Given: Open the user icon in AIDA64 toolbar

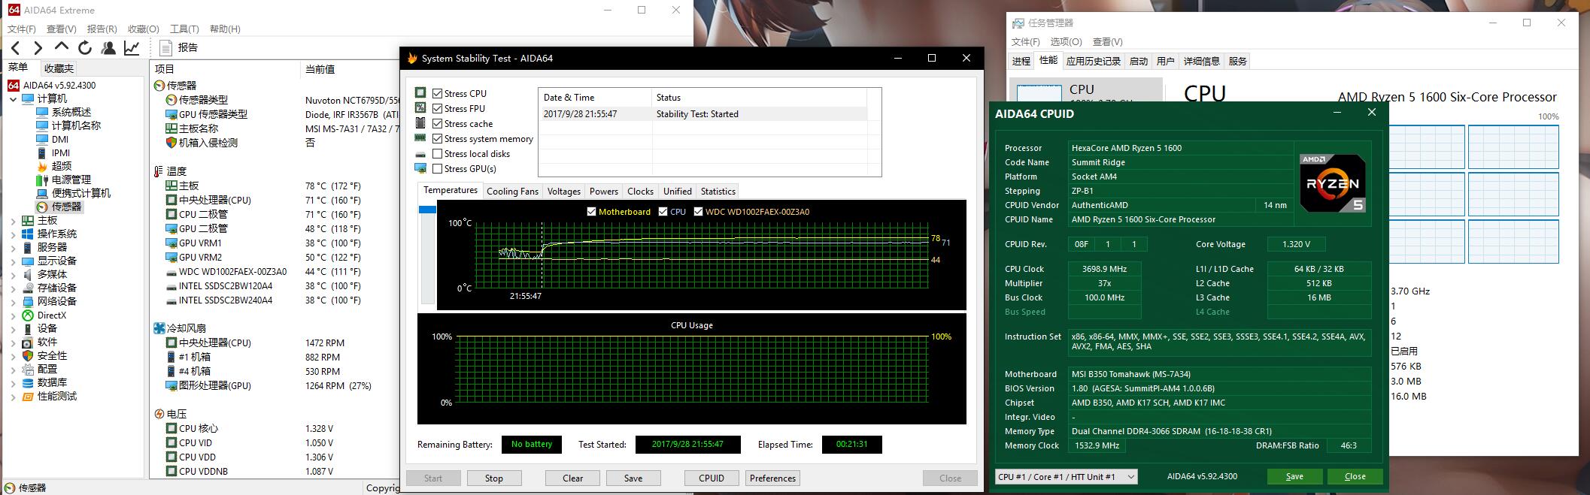Looking at the screenshot, I should click(108, 48).
